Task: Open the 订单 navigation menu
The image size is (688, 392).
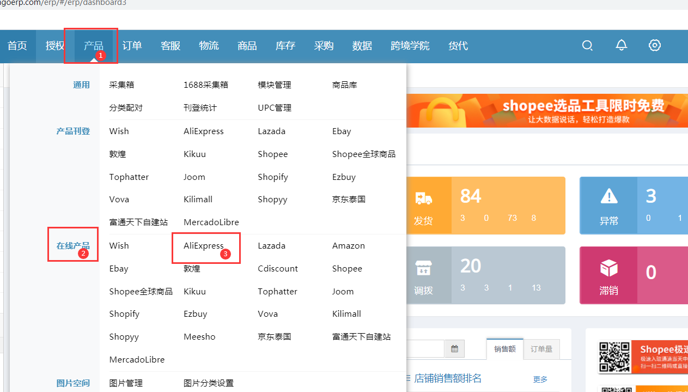Action: 132,46
